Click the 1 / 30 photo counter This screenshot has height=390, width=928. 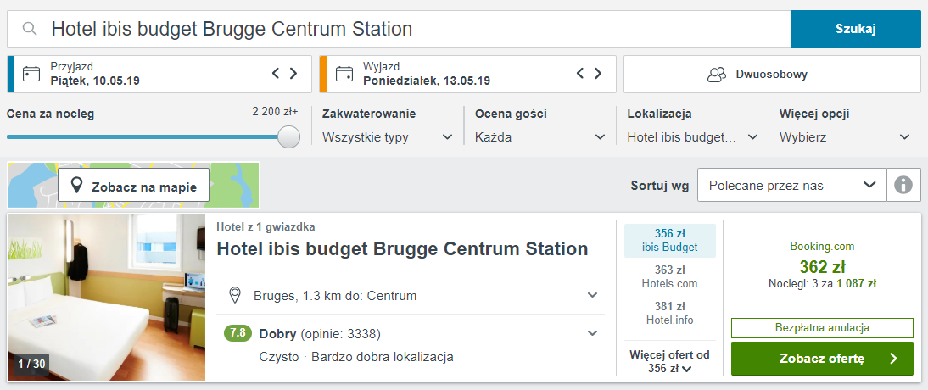pos(31,364)
